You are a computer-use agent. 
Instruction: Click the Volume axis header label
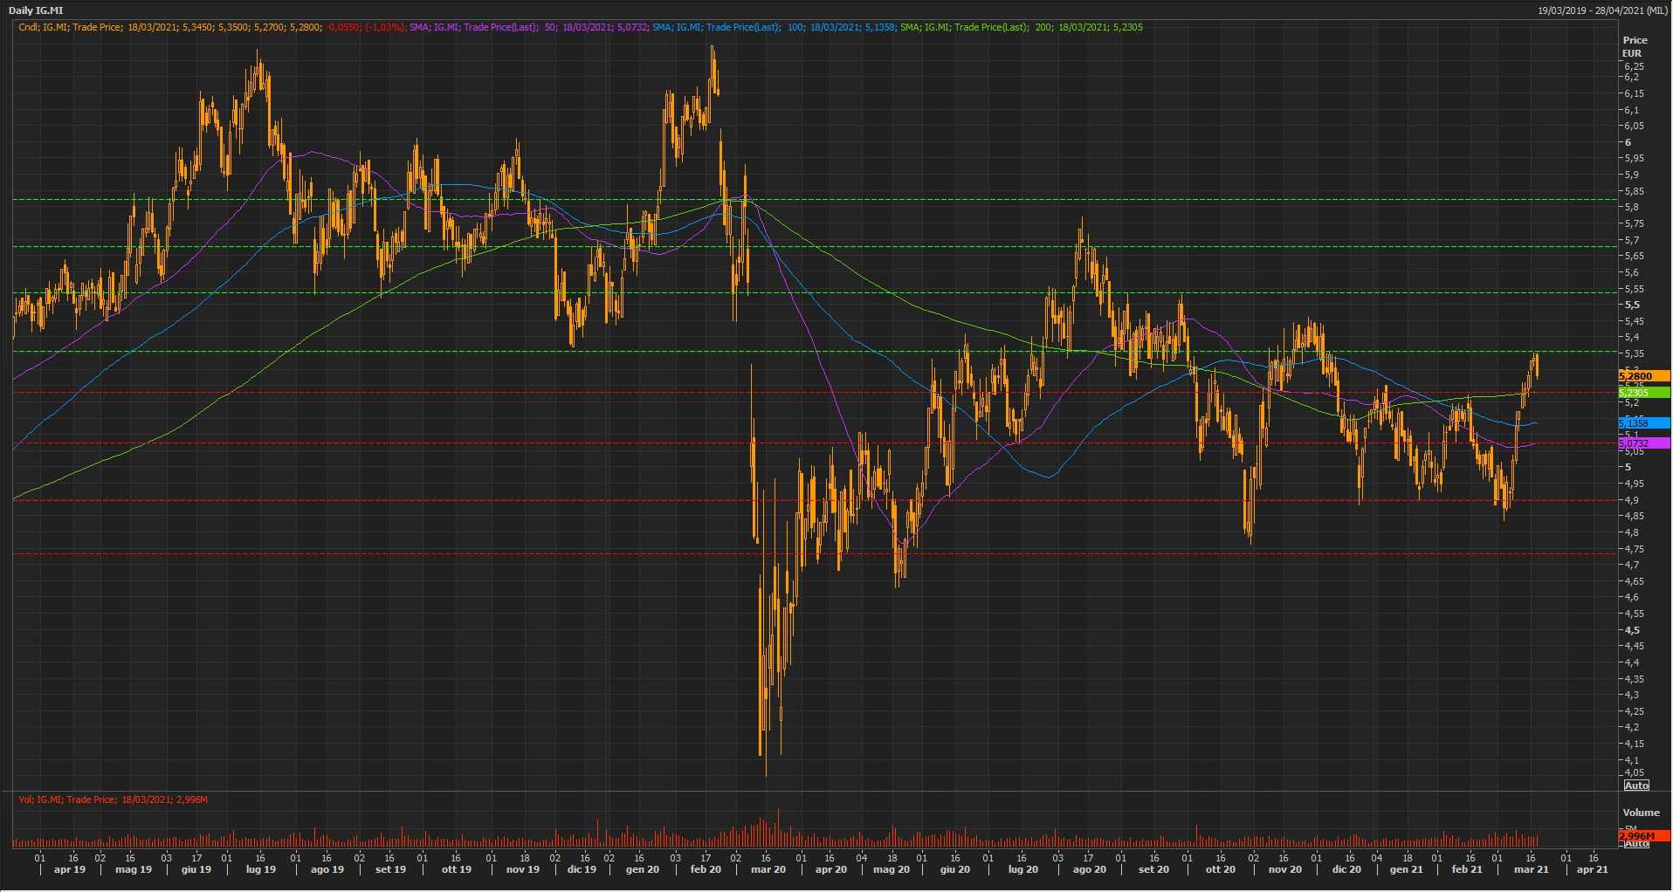pyautogui.click(x=1641, y=813)
